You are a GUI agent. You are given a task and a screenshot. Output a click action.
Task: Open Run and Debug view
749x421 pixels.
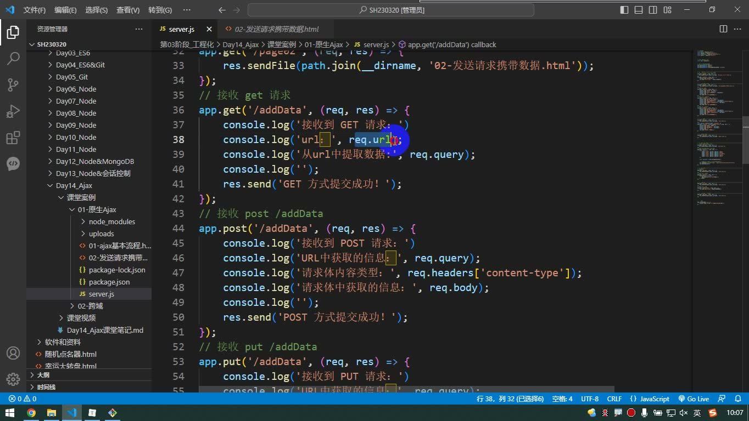(x=13, y=111)
